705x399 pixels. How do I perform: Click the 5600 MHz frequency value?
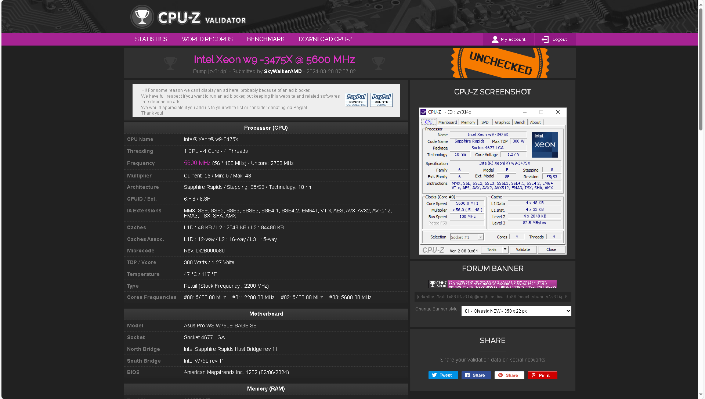pyautogui.click(x=197, y=163)
